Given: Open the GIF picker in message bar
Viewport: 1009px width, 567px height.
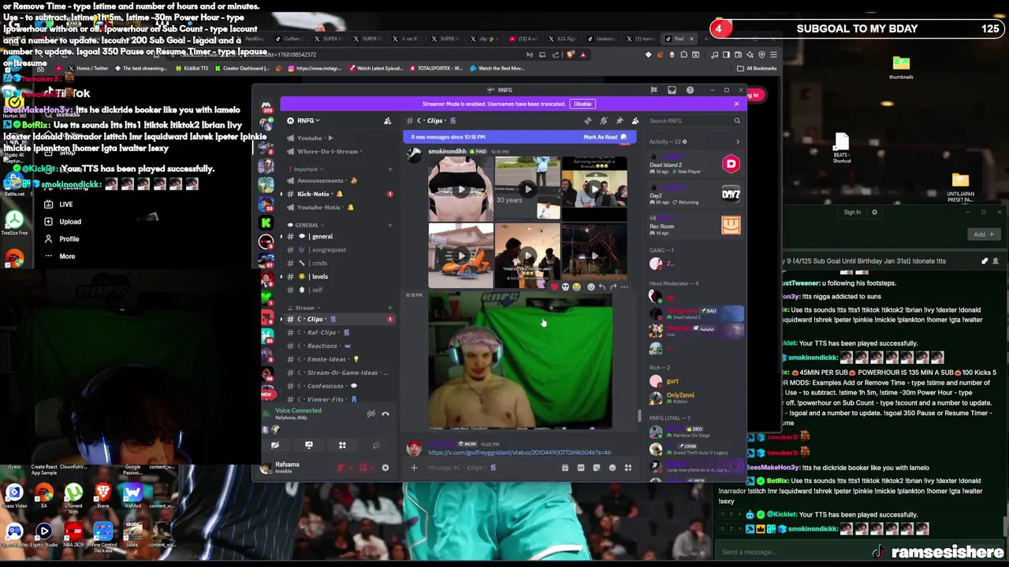Looking at the screenshot, I should point(580,468).
